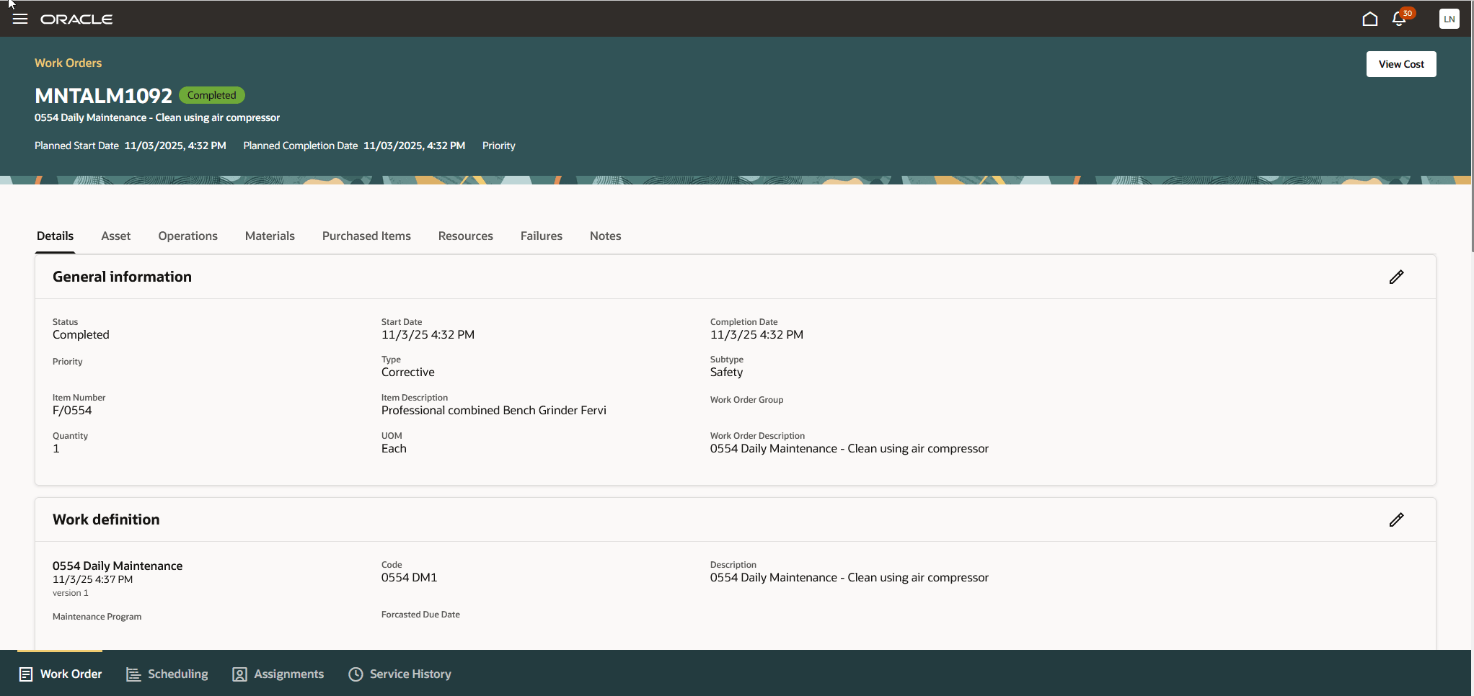1474x696 pixels.
Task: Click the Oracle logo
Action: coord(77,19)
